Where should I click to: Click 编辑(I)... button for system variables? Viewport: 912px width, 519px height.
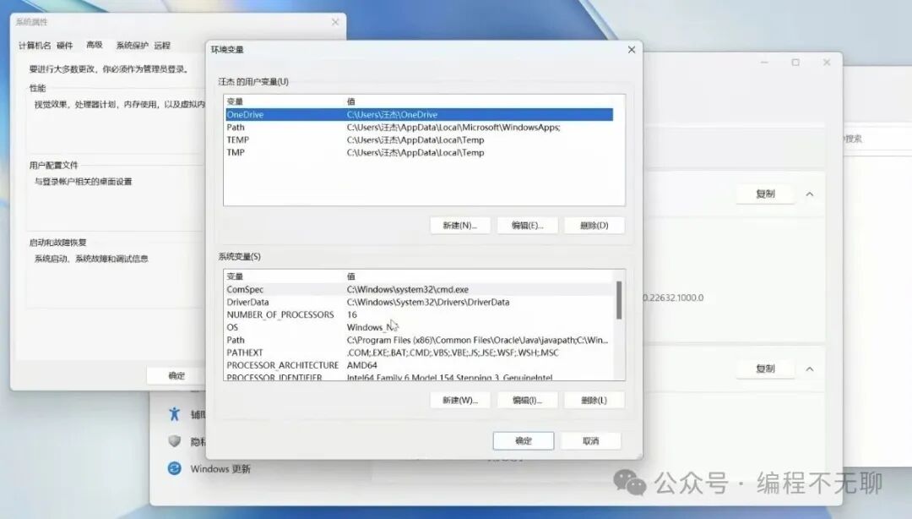[x=527, y=400]
